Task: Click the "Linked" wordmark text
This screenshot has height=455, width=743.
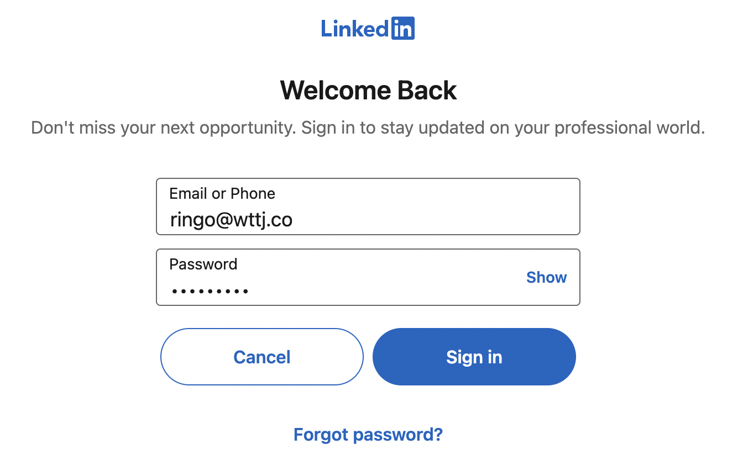Action: pos(355,29)
